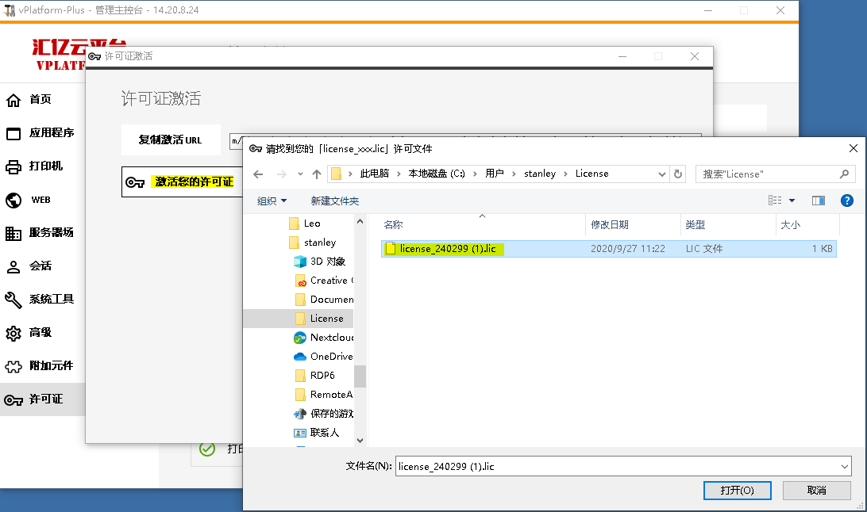Image resolution: width=867 pixels, height=512 pixels.
Task: Click the help question mark icon in file dialog
Action: (x=846, y=201)
